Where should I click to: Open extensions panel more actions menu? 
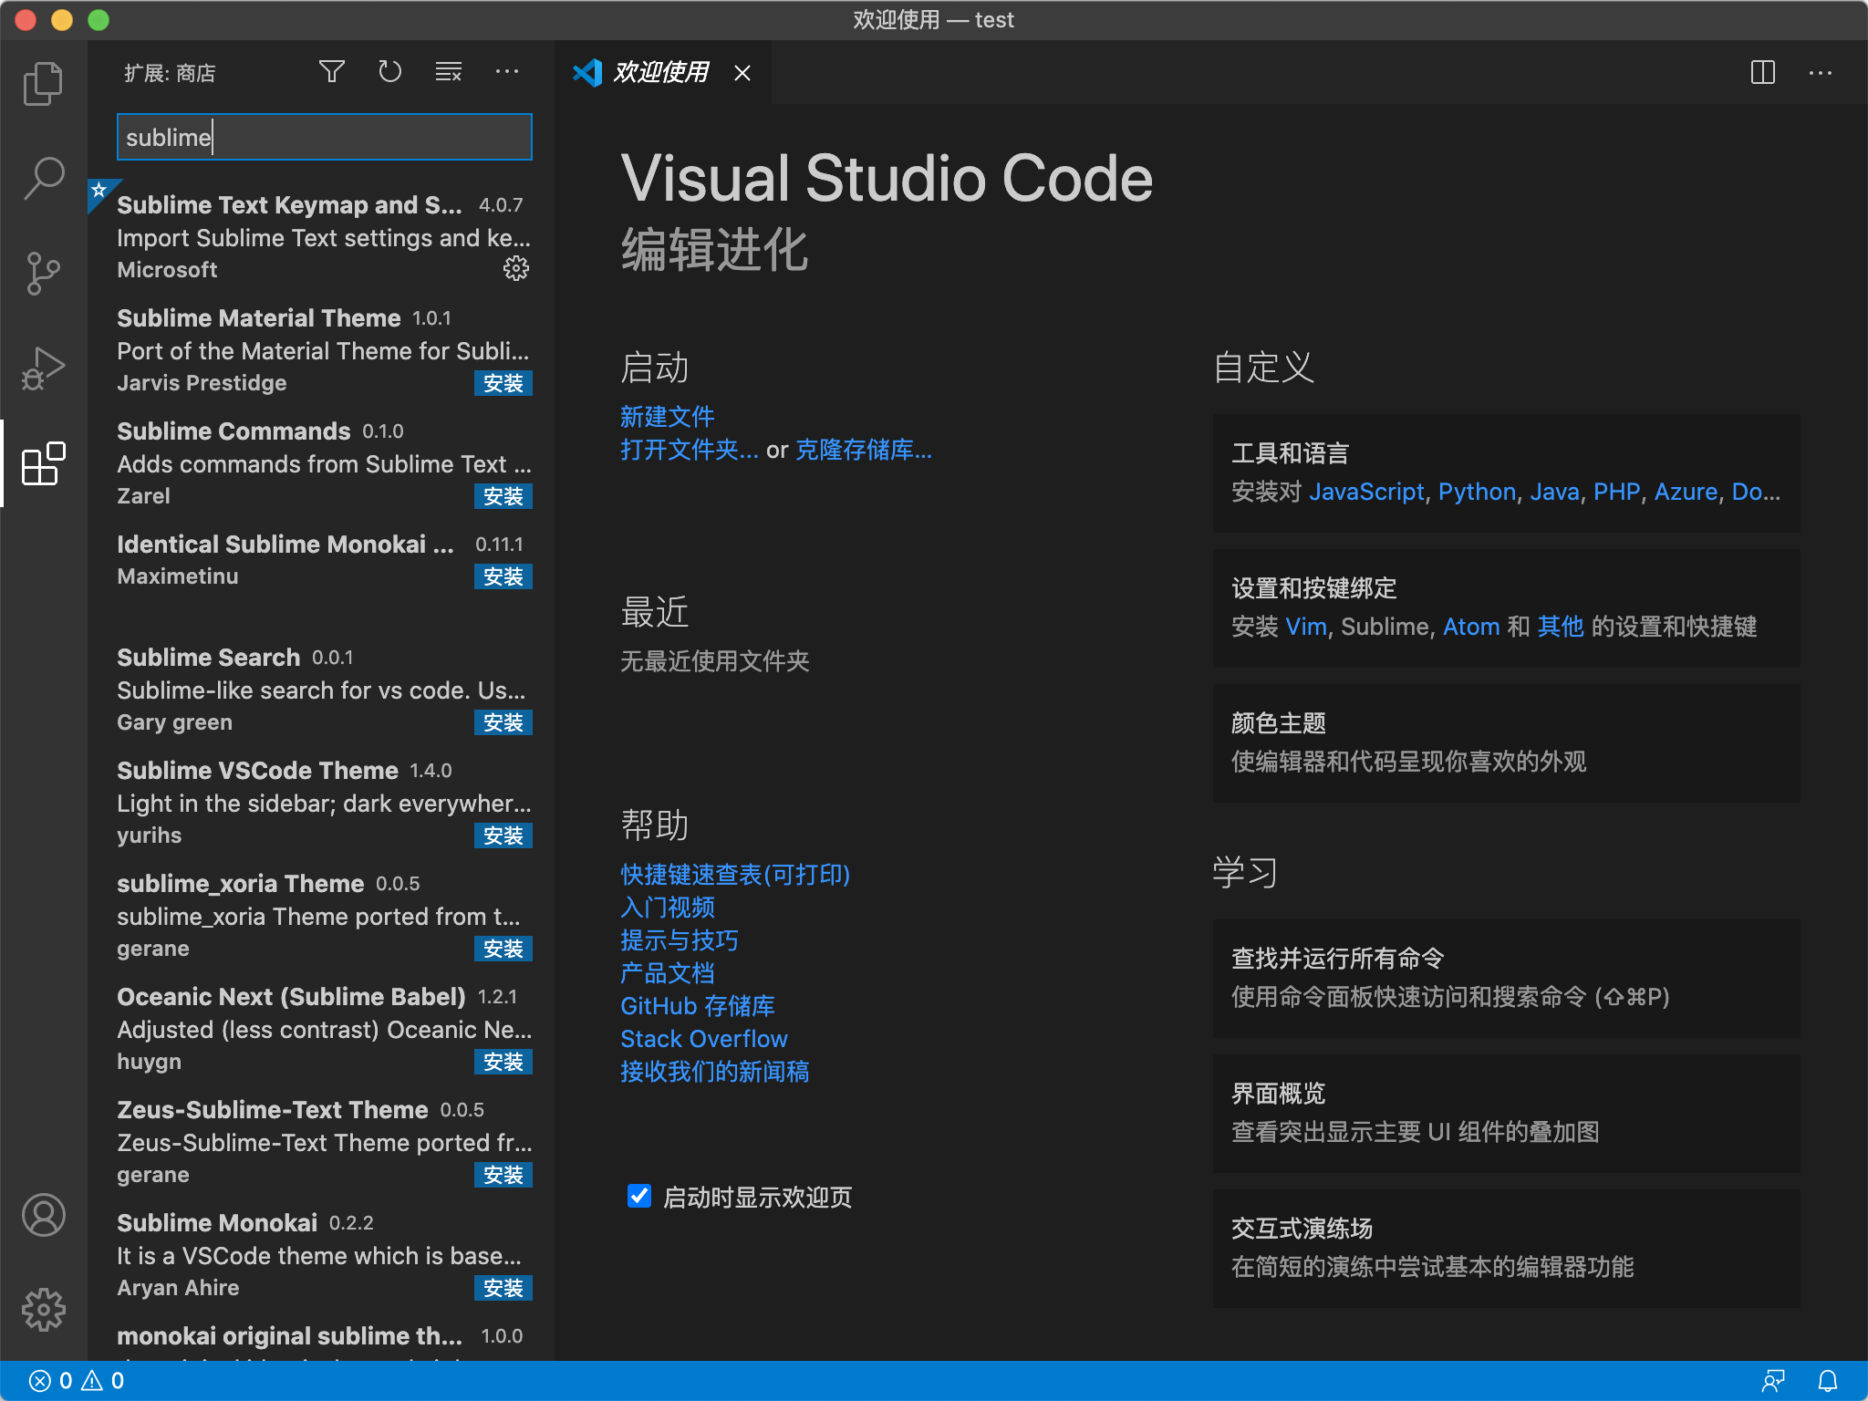tap(507, 72)
